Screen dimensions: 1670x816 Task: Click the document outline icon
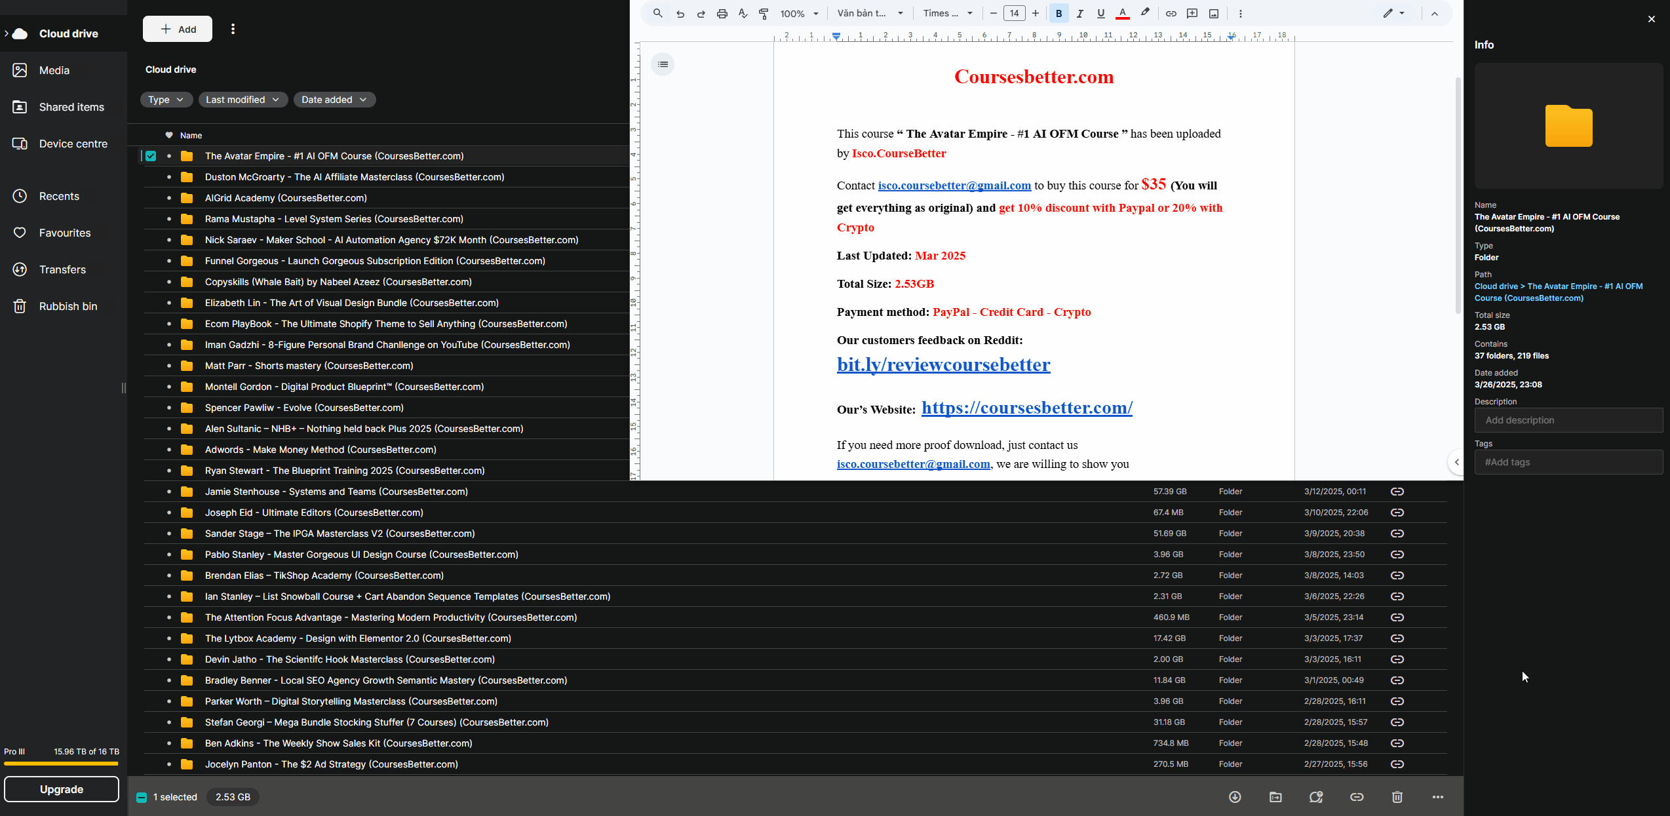pyautogui.click(x=663, y=64)
